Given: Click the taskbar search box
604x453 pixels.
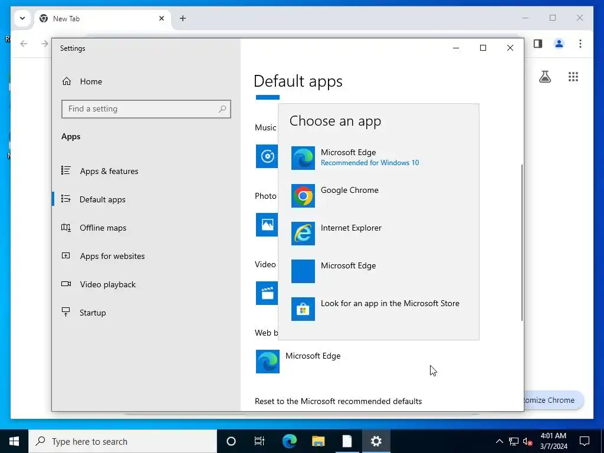Looking at the screenshot, I should point(123,441).
